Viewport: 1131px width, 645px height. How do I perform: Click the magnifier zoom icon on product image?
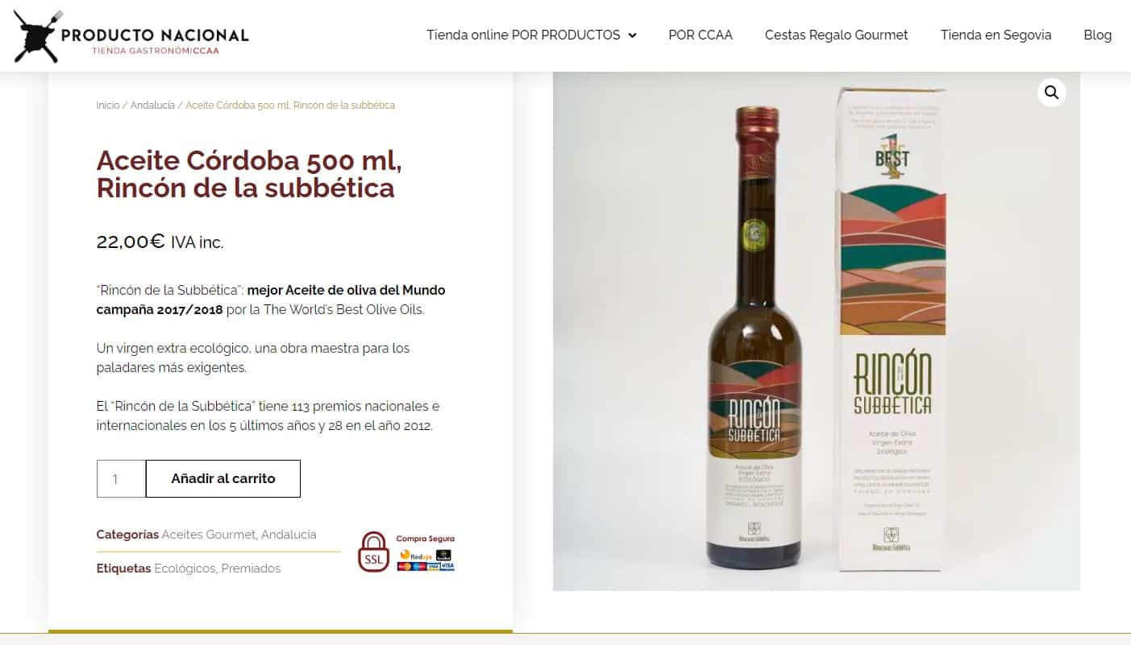point(1051,93)
